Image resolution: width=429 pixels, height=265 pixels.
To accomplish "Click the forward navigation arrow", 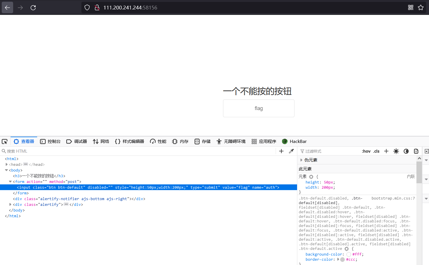I will 20,7.
